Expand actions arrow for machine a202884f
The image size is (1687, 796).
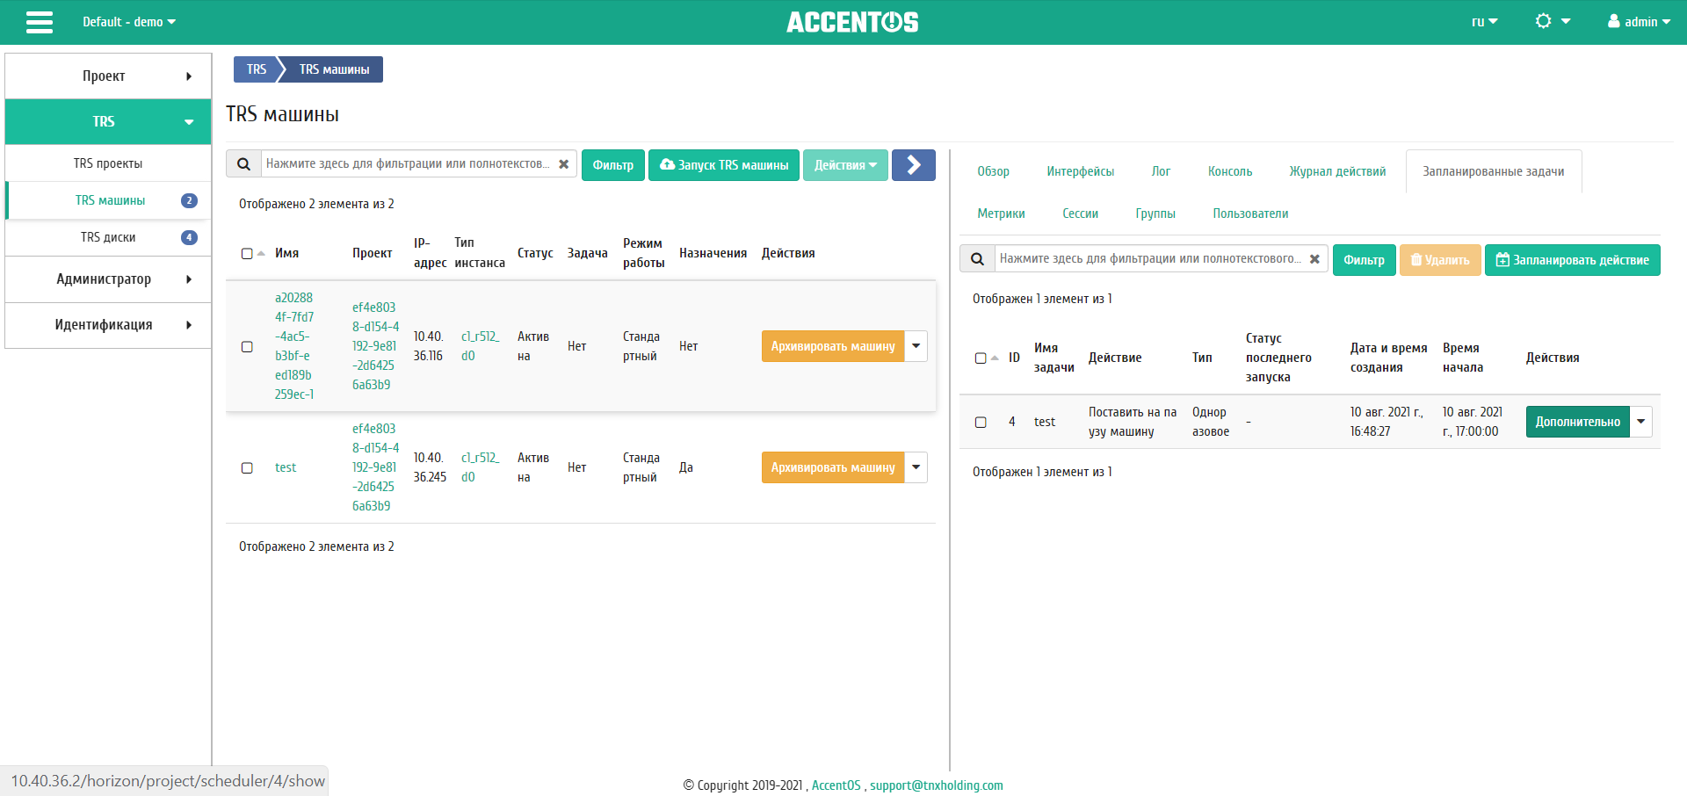coord(916,346)
